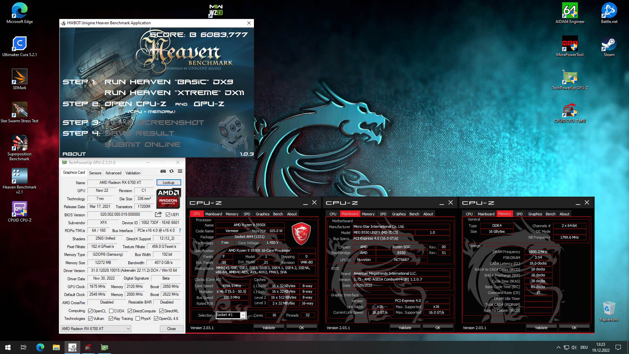Toggle Vulkan checkbox

90,318
